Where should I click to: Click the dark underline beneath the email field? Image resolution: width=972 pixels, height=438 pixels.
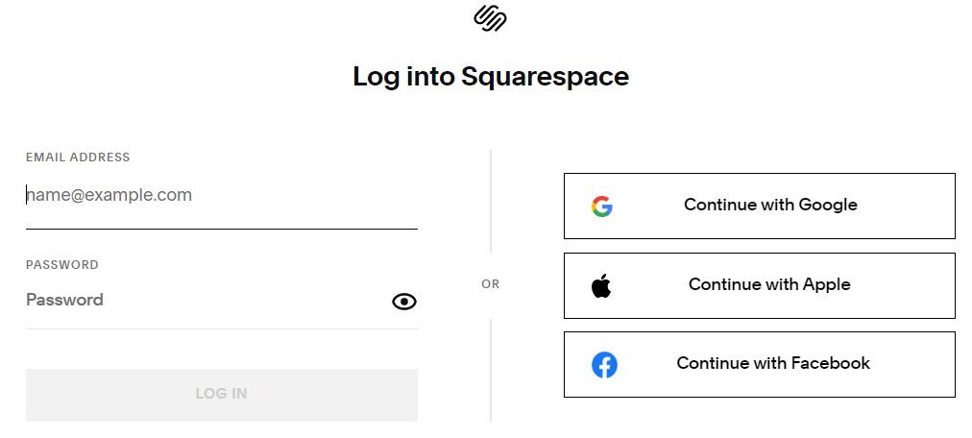(x=221, y=229)
